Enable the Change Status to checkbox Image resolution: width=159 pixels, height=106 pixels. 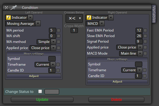[x=40, y=91]
